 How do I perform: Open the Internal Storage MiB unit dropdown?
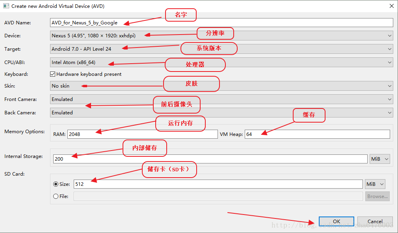380,159
